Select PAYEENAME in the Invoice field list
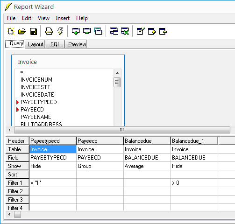The height and width of the screenshot is (224, 235). (36, 117)
